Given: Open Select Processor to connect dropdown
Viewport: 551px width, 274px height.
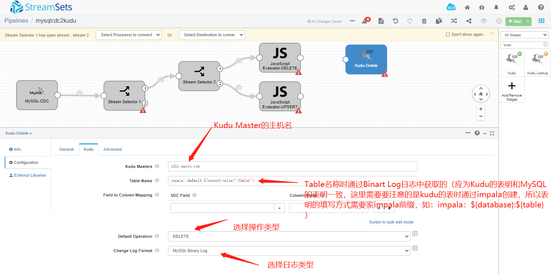Looking at the screenshot, I should click(x=129, y=35).
